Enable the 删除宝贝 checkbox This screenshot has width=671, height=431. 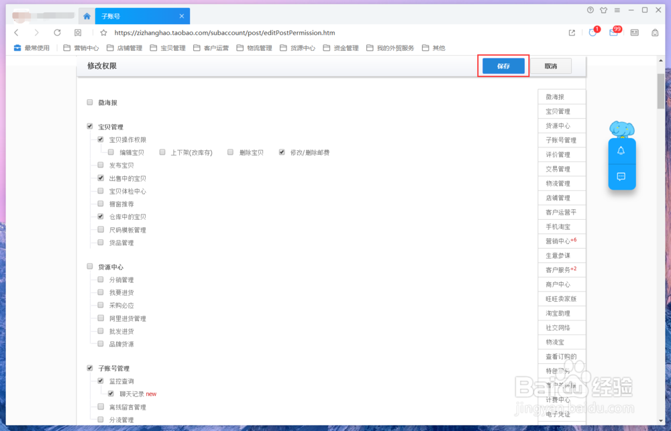click(x=230, y=151)
